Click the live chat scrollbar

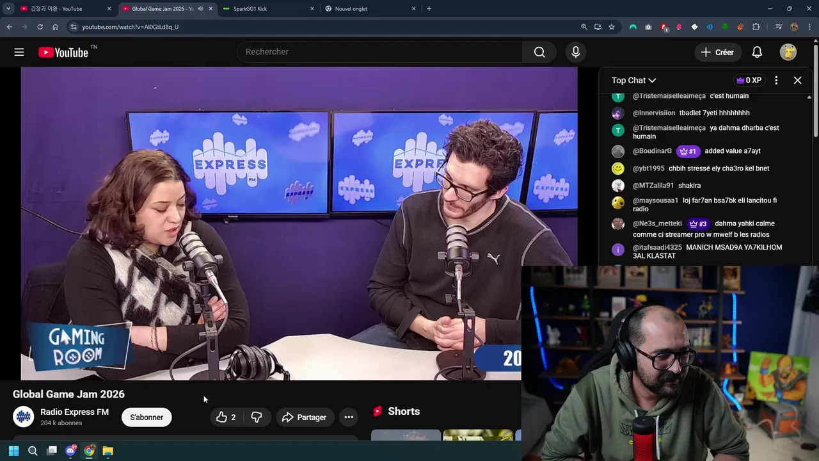pyautogui.click(x=809, y=179)
